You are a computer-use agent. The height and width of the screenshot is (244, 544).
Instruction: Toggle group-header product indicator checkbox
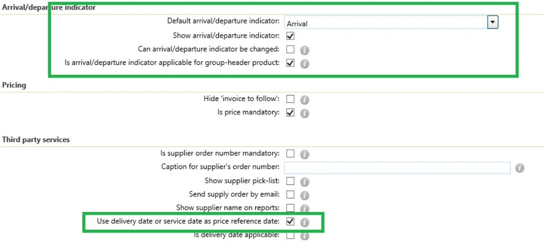click(x=290, y=63)
